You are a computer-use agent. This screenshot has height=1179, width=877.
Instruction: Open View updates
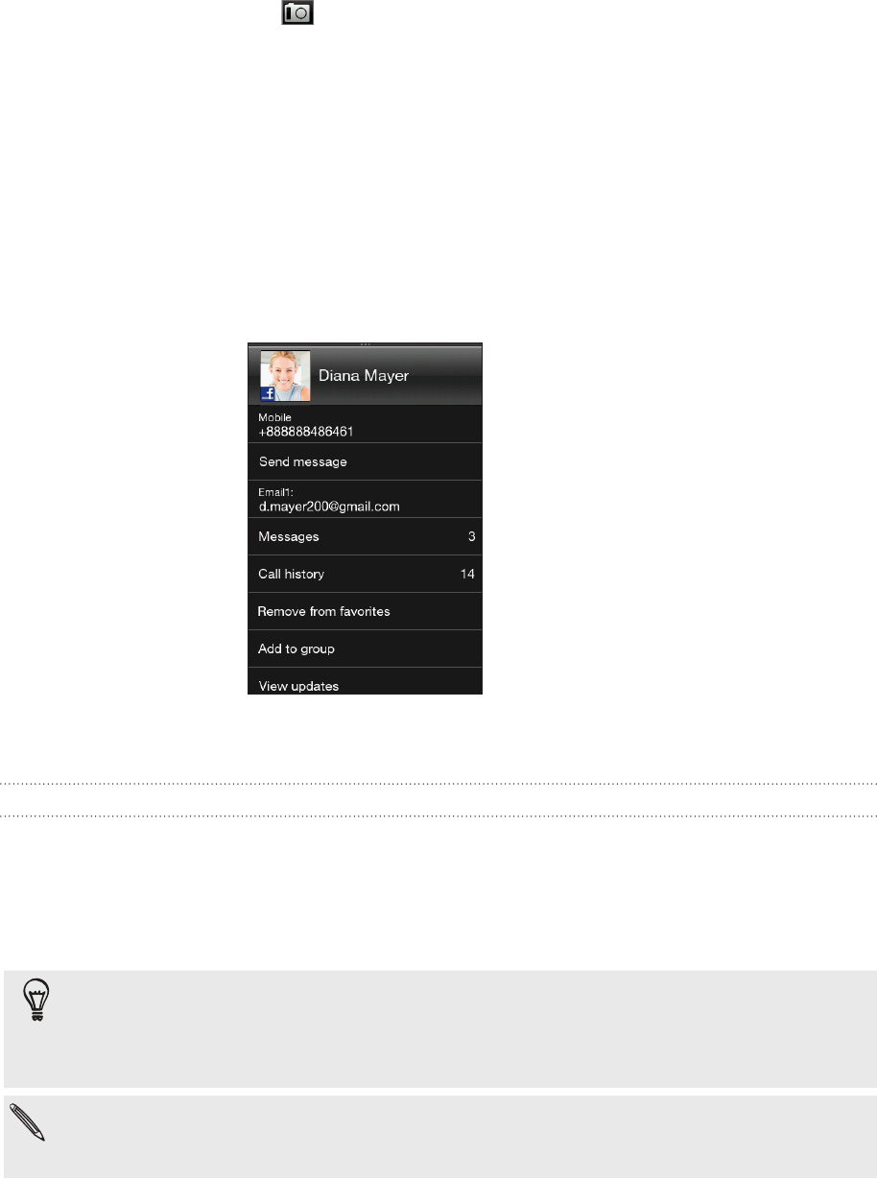coord(365,682)
